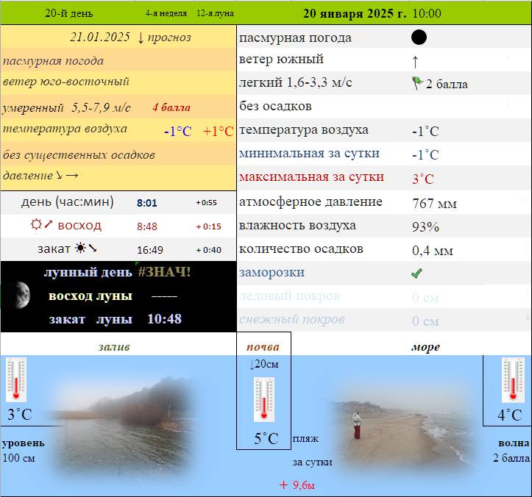Select the humidity value '93%'

pos(425,226)
